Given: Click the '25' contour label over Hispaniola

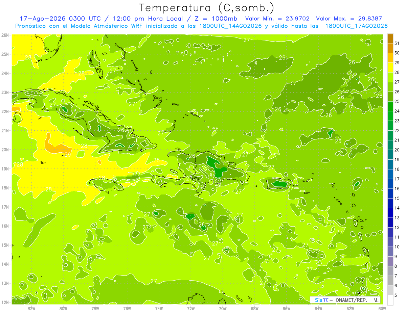Looking at the screenshot, I should tap(218, 179).
